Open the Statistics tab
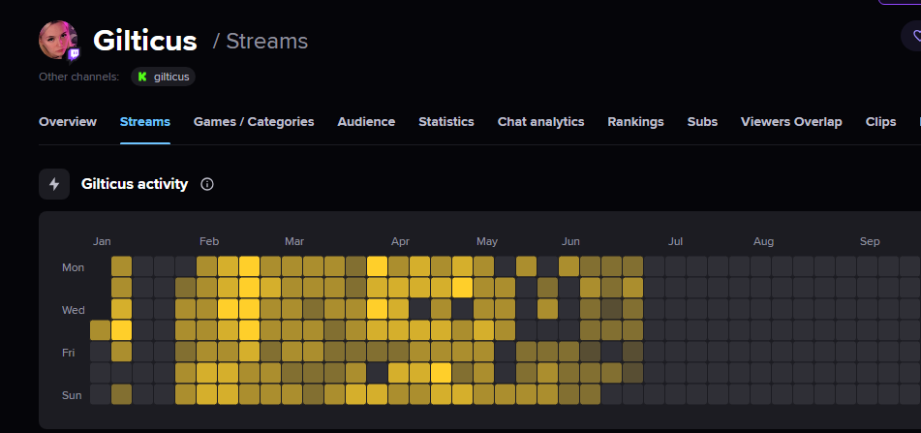Viewport: 921px width, 433px height. [x=446, y=122]
